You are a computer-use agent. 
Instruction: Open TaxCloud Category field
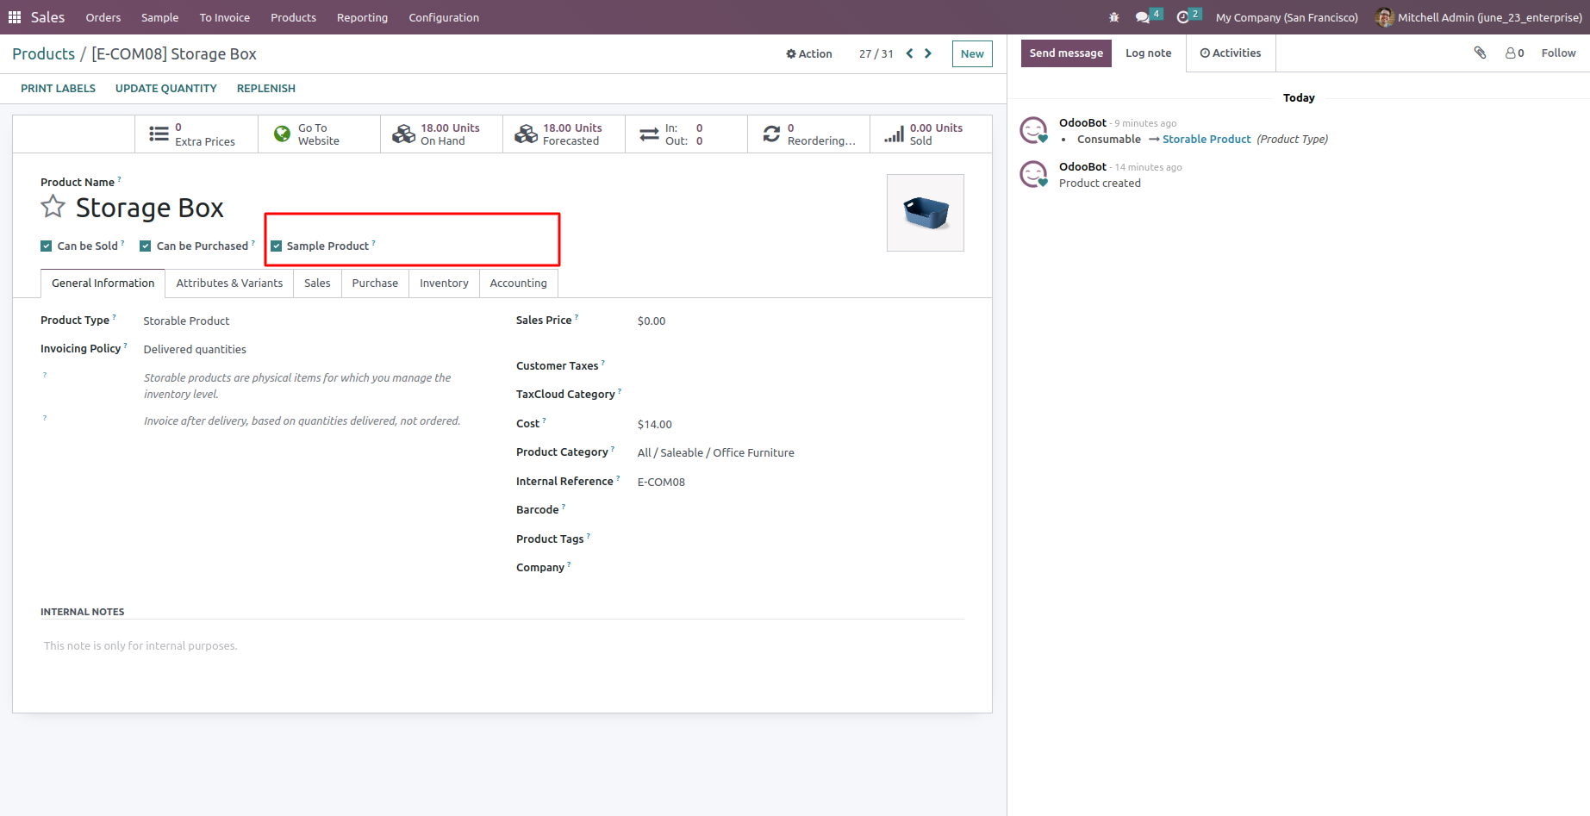801,395
